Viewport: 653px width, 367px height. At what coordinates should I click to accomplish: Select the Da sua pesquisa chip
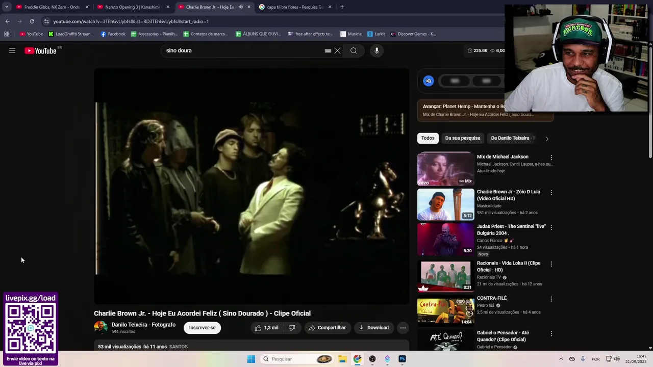point(463,138)
